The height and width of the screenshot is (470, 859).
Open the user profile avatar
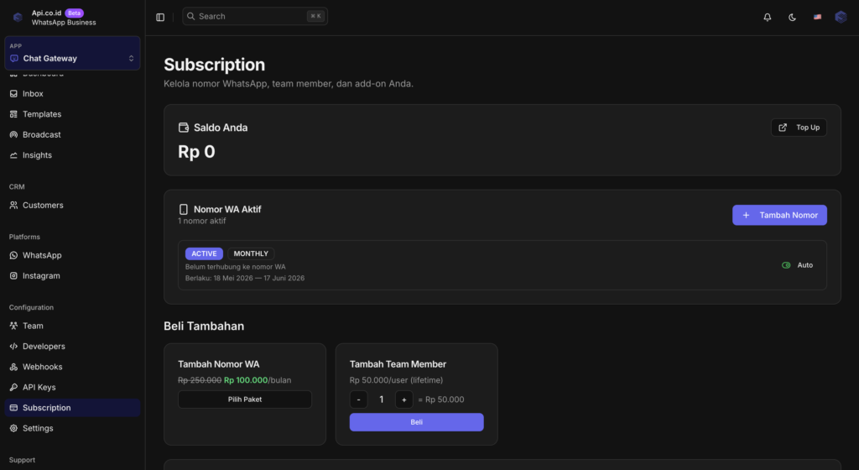tap(841, 17)
